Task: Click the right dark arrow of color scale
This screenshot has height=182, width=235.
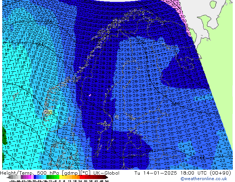Action: [x=107, y=177]
